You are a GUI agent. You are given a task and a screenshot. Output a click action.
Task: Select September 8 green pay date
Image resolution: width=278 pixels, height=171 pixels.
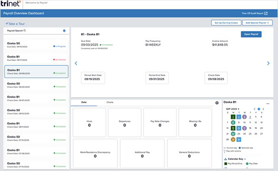click(233, 123)
